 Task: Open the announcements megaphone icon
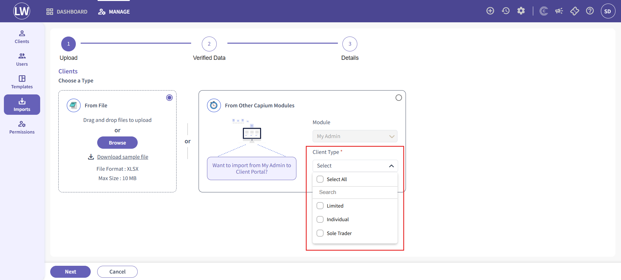[559, 11]
